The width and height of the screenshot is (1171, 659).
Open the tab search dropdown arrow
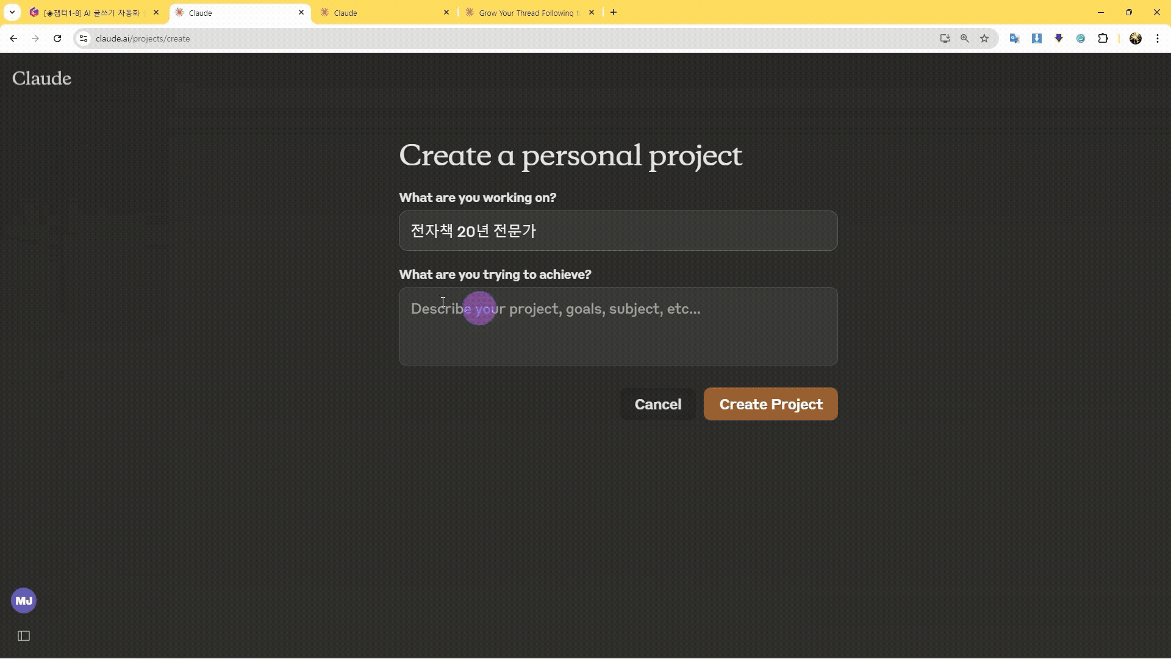[x=12, y=12]
